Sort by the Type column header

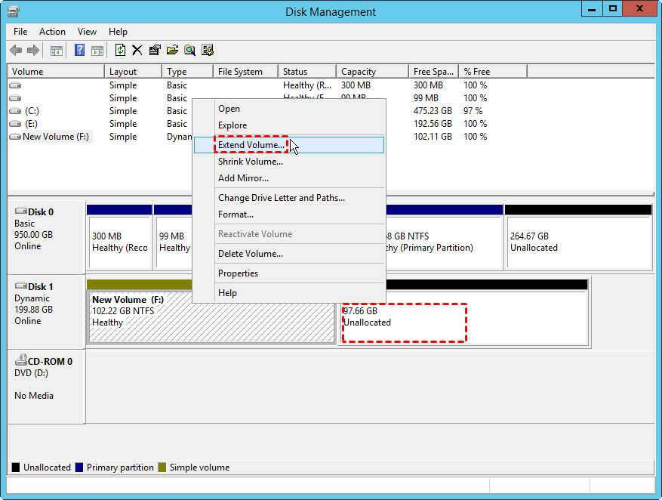pyautogui.click(x=187, y=71)
